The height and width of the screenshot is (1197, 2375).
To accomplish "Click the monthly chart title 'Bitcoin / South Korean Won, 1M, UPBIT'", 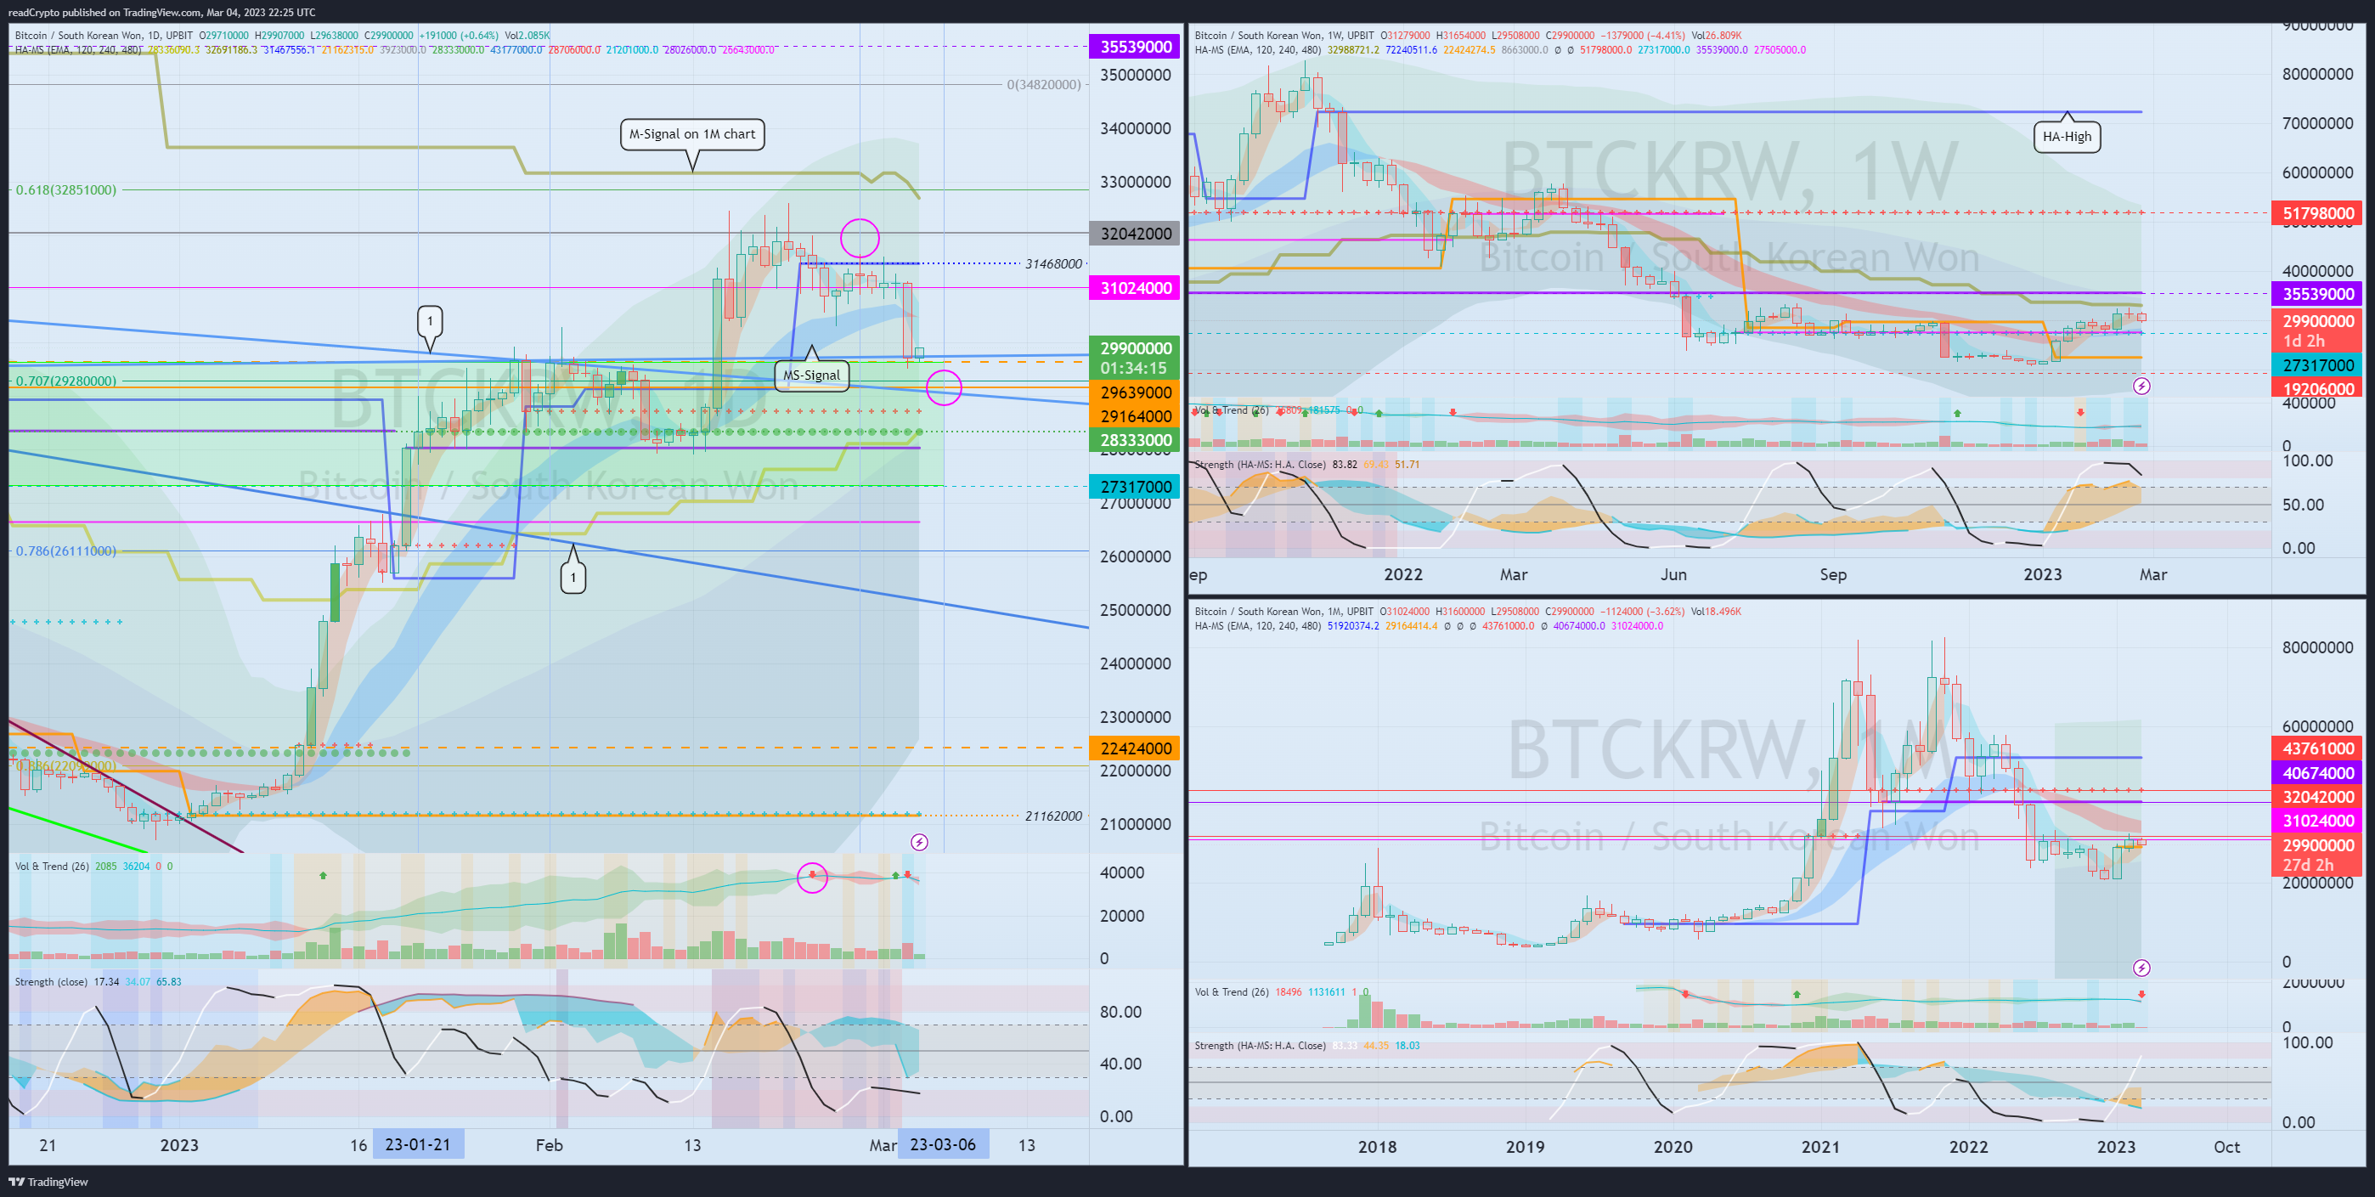I will 1284,612.
